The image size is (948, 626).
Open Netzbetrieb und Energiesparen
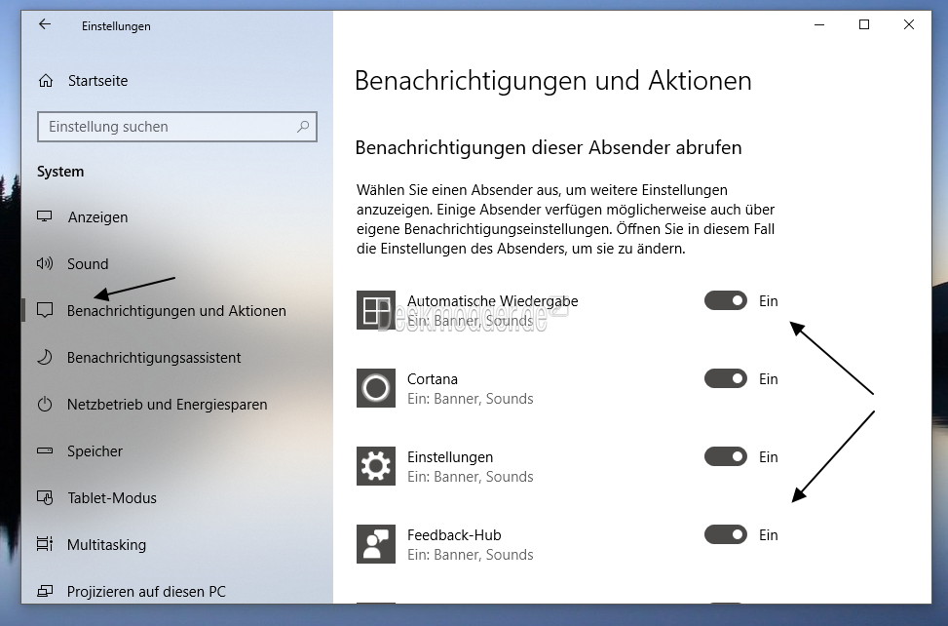(167, 404)
